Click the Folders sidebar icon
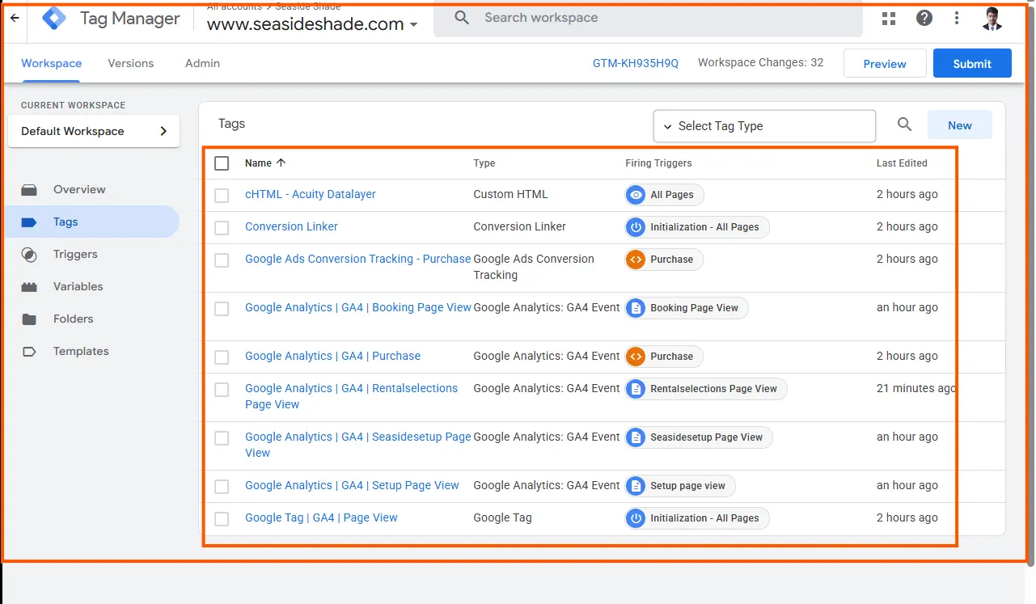Viewport: 1036px width, 604px height. click(x=29, y=319)
